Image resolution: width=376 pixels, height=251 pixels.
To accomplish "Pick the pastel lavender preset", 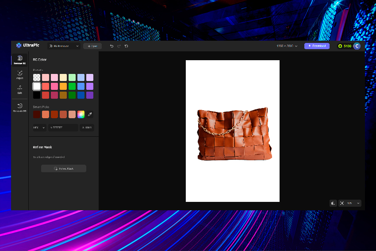I will [90, 77].
